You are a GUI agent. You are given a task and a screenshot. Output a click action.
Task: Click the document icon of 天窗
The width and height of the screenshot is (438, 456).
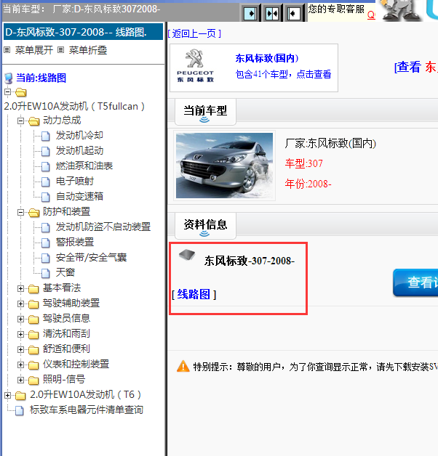(x=45, y=273)
